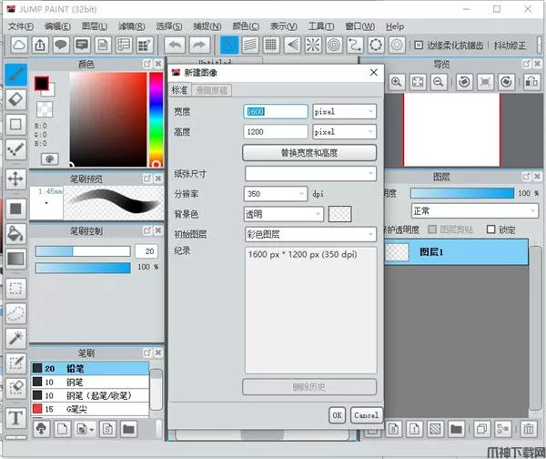Enable the 锁定 checkbox in layers panel

[x=492, y=229]
